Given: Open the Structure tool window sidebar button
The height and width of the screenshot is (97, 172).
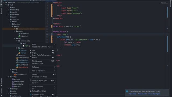Looking at the screenshot, I should point(1,82).
